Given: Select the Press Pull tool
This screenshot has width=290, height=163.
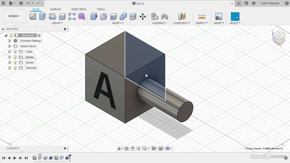Looking at the screenshot, I should [x=94, y=16].
